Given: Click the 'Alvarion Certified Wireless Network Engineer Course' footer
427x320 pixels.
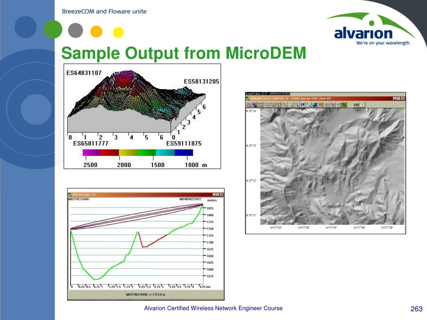Looking at the screenshot, I should pyautogui.click(x=213, y=308).
